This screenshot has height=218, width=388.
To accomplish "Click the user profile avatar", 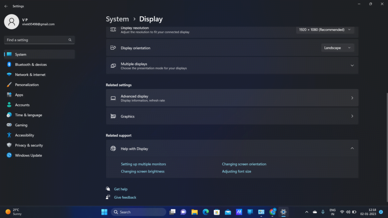I will pos(12,22).
